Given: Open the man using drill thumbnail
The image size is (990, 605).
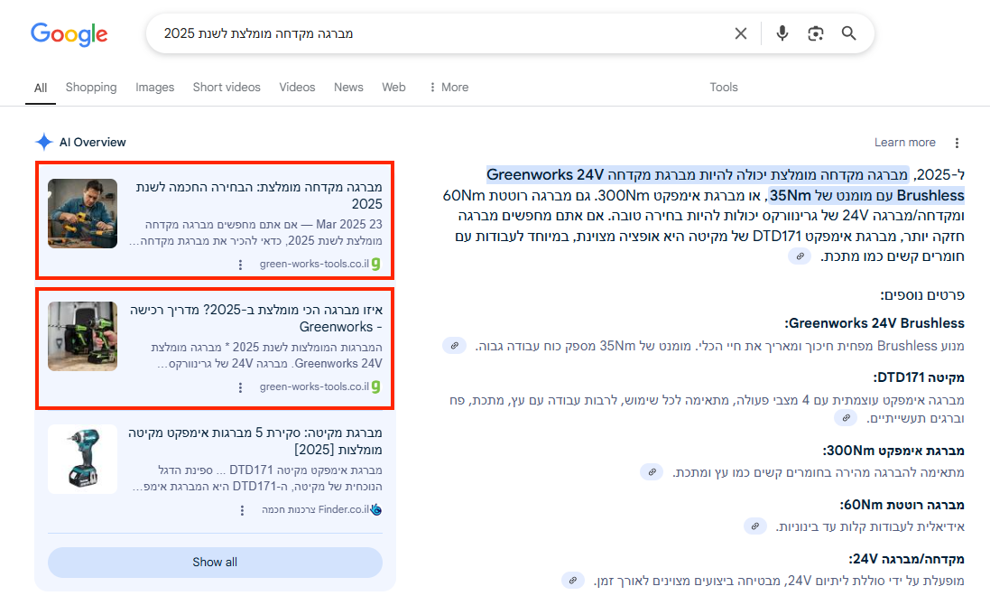Looking at the screenshot, I should [x=82, y=213].
